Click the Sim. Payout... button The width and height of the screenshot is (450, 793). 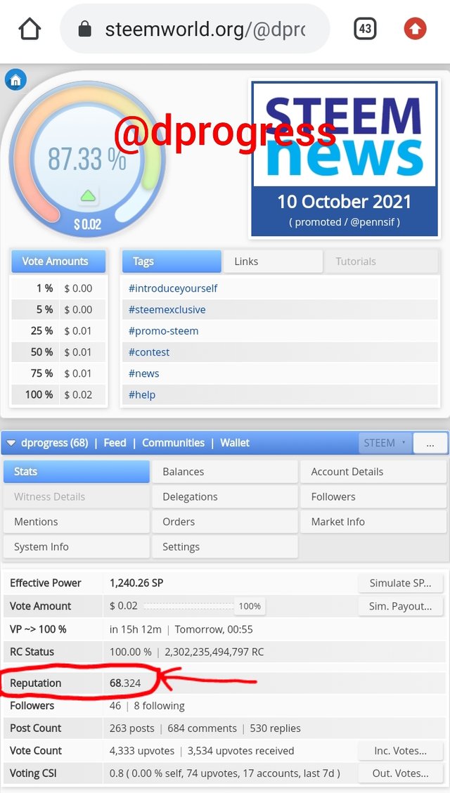pyautogui.click(x=401, y=607)
